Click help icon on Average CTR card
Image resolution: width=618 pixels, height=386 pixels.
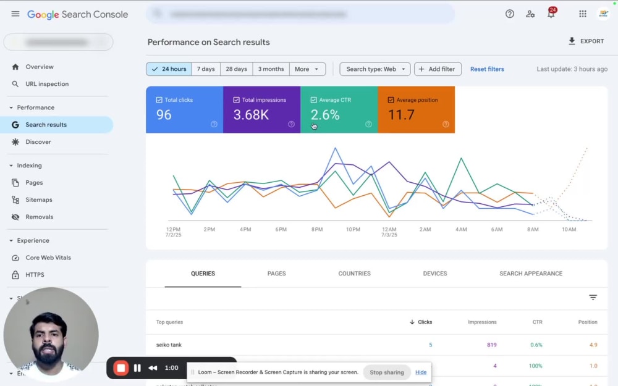368,124
